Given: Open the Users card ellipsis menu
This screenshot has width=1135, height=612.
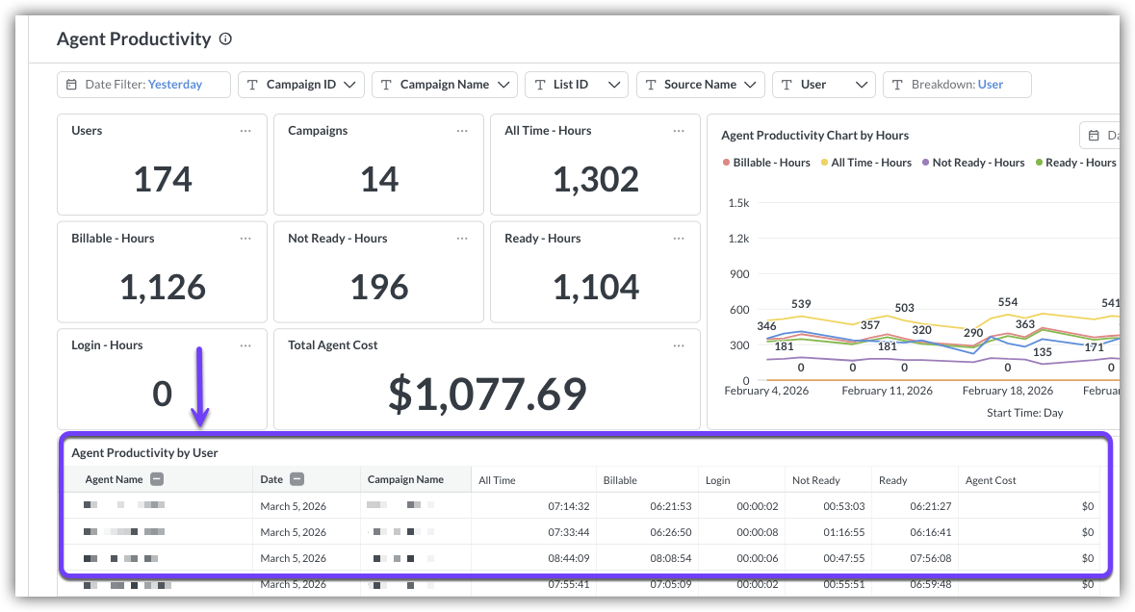Looking at the screenshot, I should pyautogui.click(x=245, y=131).
